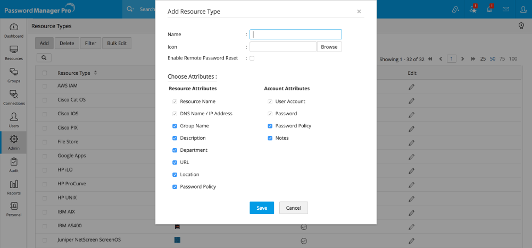532x248 pixels.
Task: Click Browse to choose an icon
Action: pyautogui.click(x=329, y=47)
